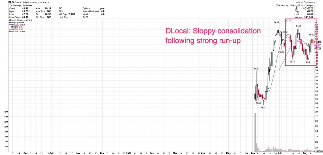The image size is (323, 155).
Task: Click the 56.19 high price label
Action: click(x=277, y=22)
